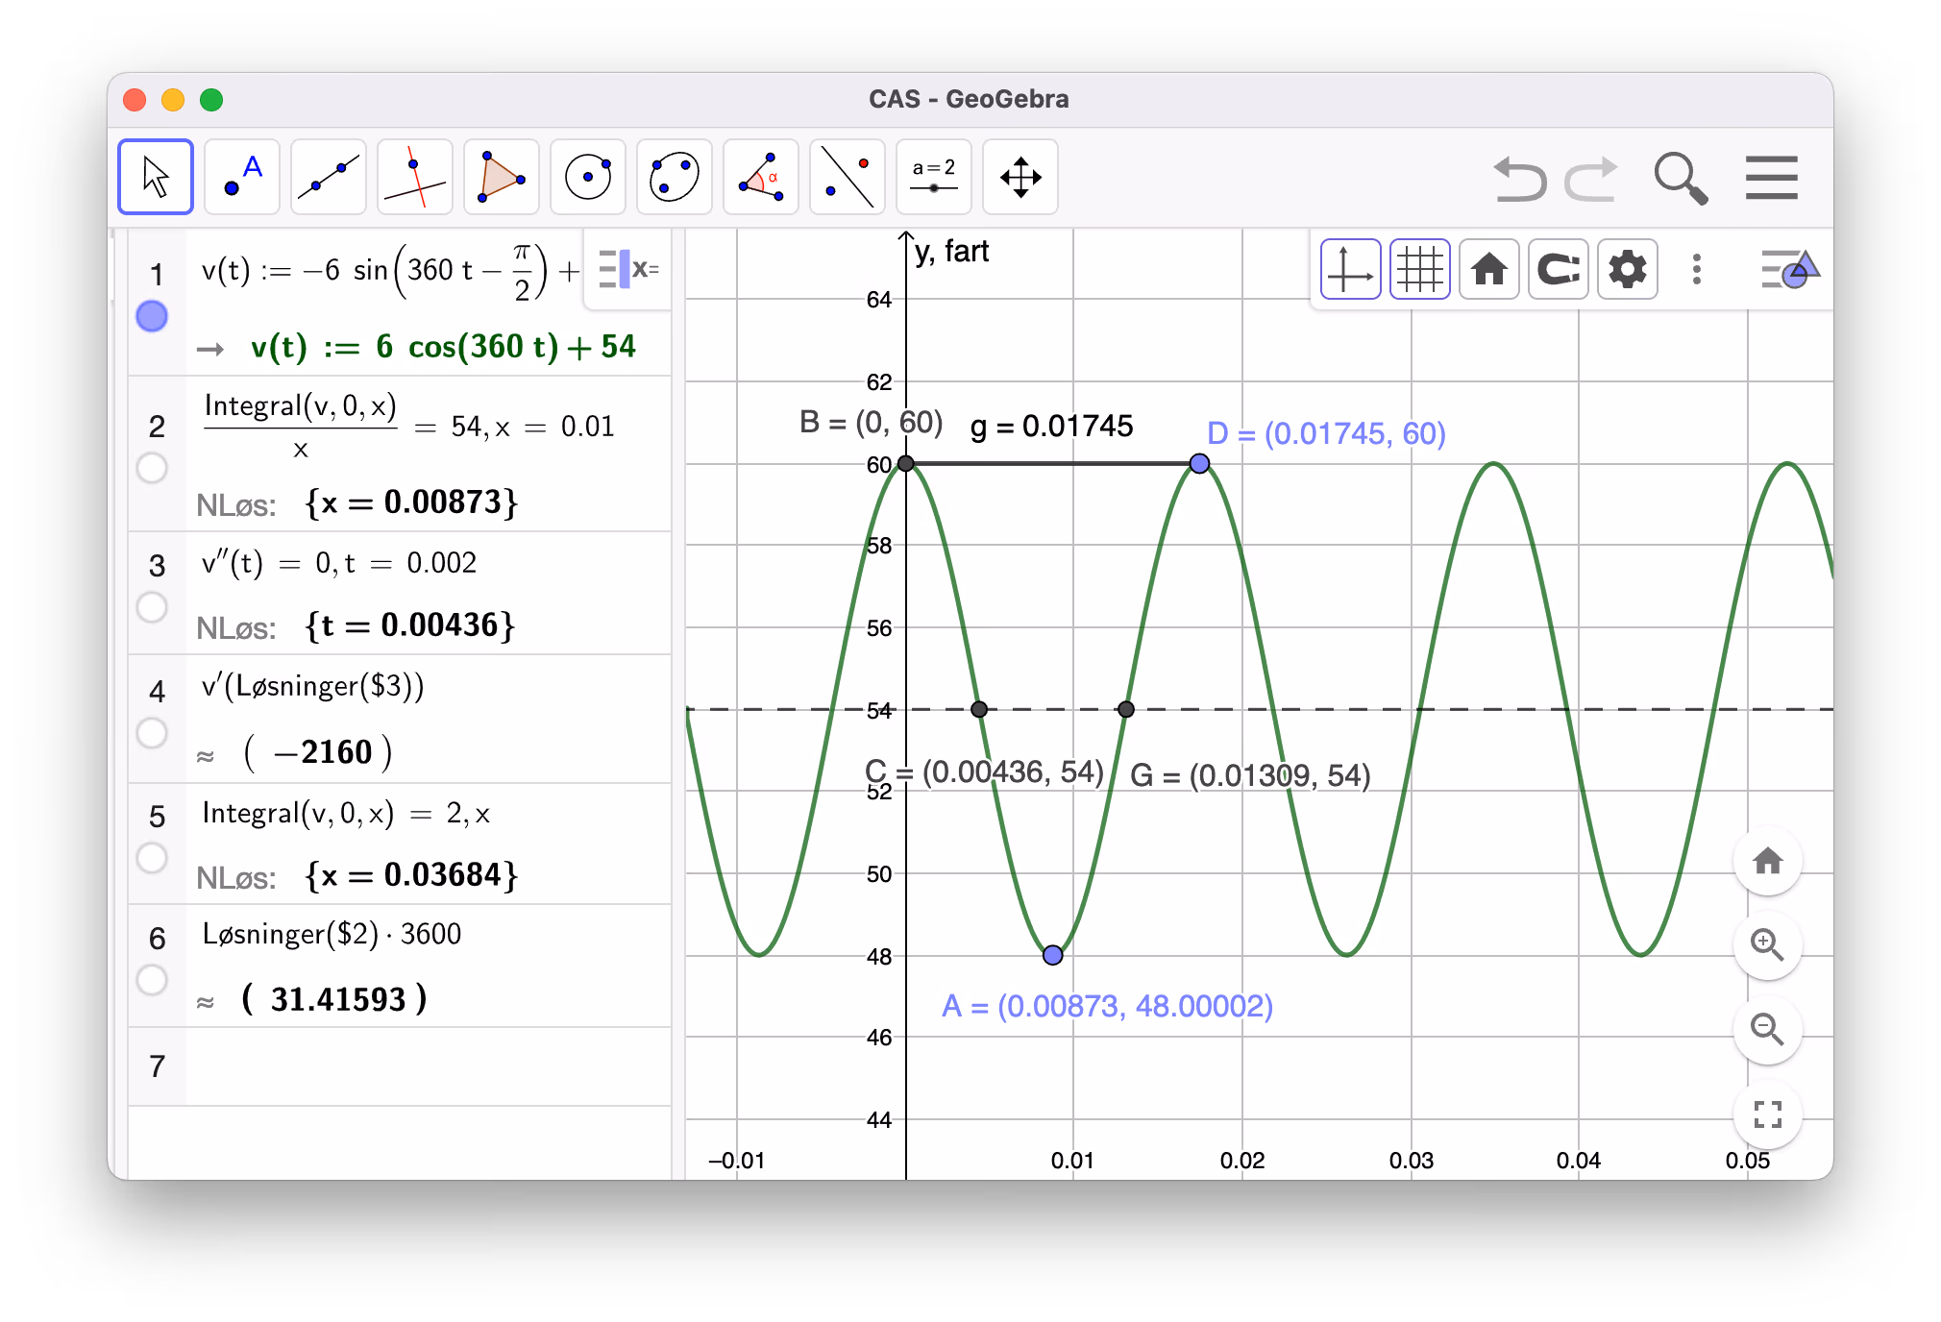Hide v(t) using row 1 visibility circle
This screenshot has height=1322, width=1941.
[152, 316]
